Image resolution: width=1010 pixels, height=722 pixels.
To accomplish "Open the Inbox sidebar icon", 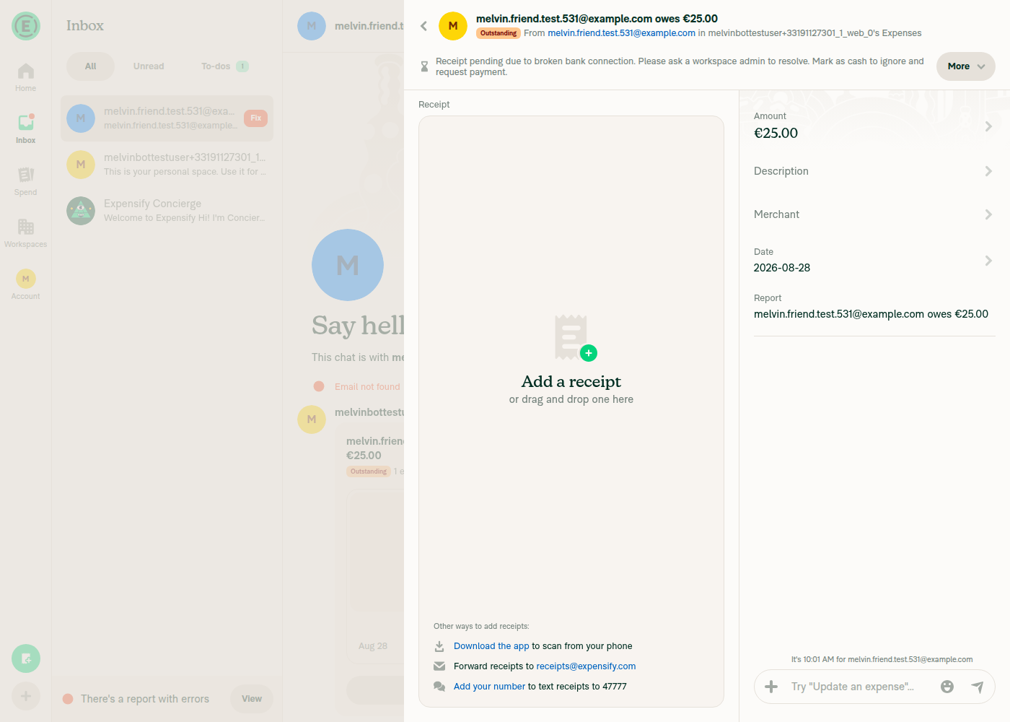I will tap(26, 129).
